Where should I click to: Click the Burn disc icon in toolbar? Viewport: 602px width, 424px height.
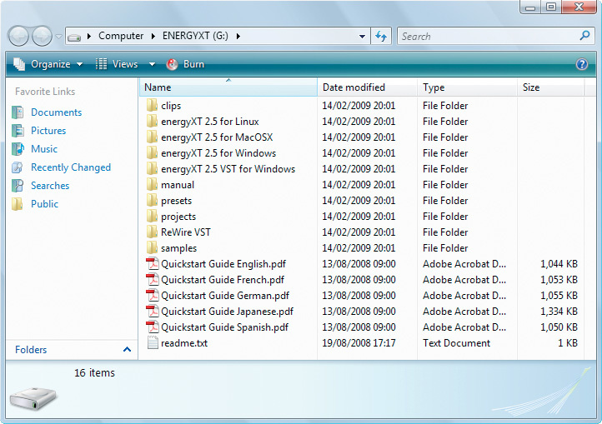click(172, 64)
